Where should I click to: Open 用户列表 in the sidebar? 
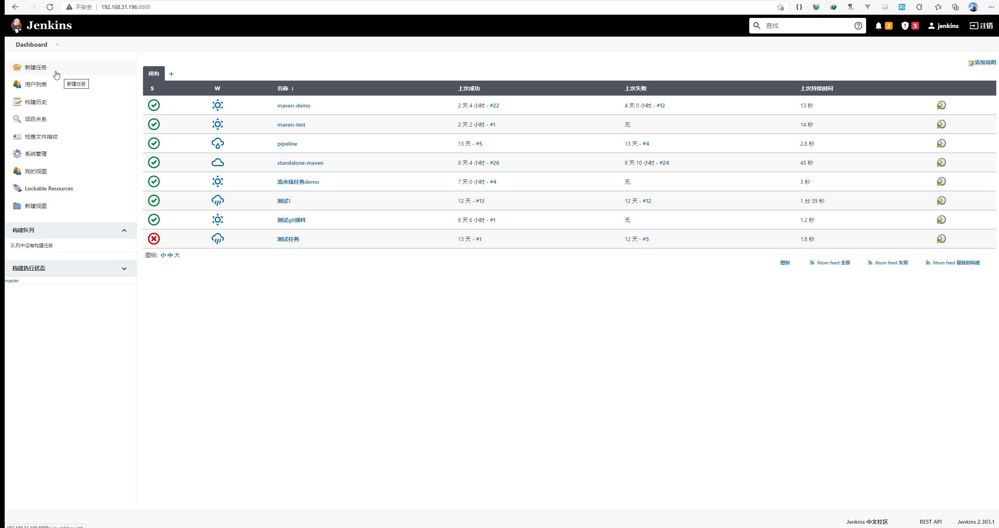click(35, 84)
